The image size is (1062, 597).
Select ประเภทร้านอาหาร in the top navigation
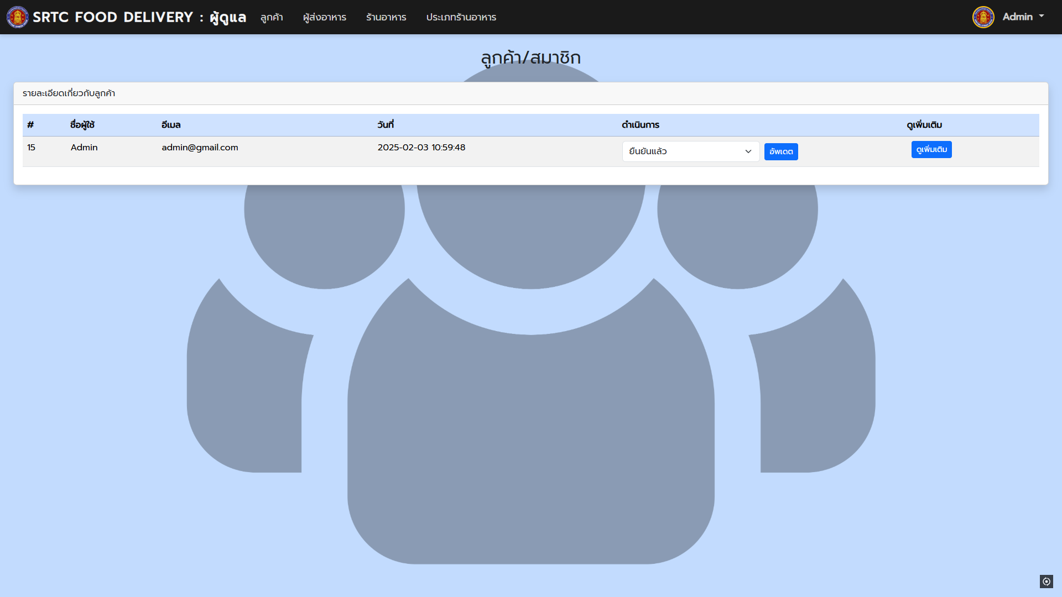(x=461, y=17)
